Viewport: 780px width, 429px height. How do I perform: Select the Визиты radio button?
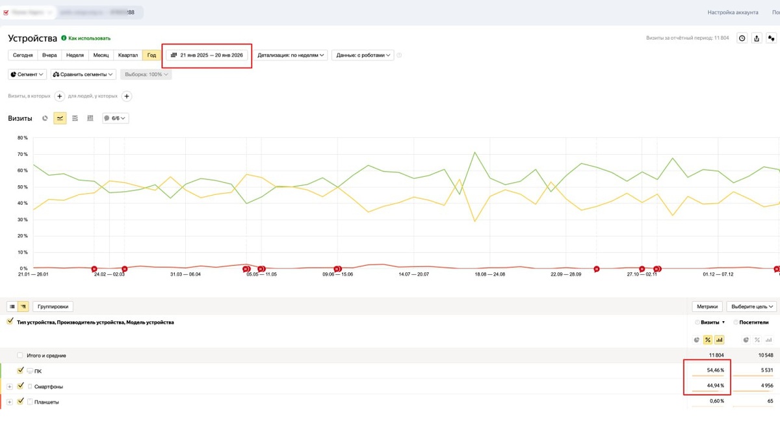[x=697, y=322]
